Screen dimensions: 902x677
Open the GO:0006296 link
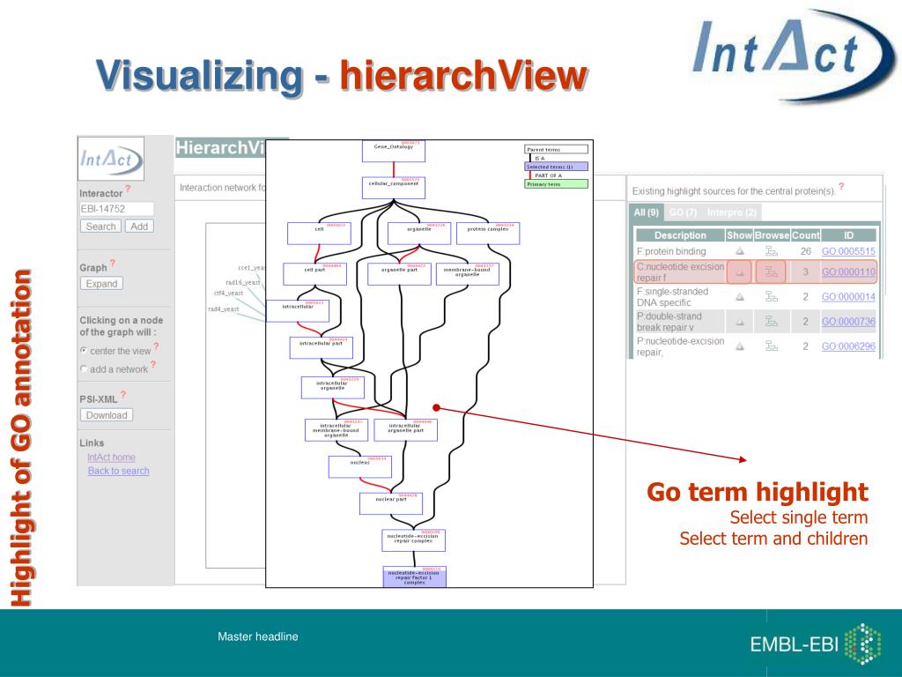pos(848,346)
